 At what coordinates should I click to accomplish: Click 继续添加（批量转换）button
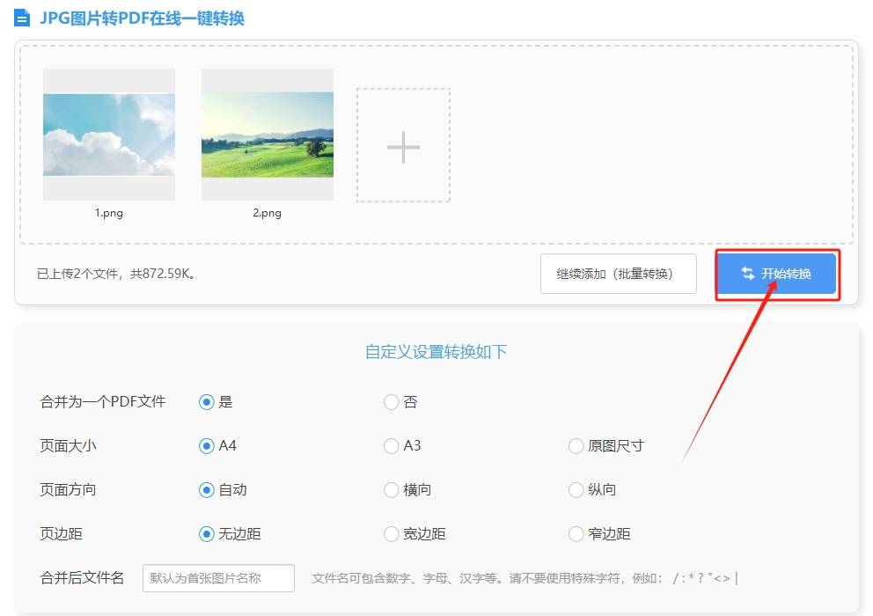pyautogui.click(x=618, y=274)
